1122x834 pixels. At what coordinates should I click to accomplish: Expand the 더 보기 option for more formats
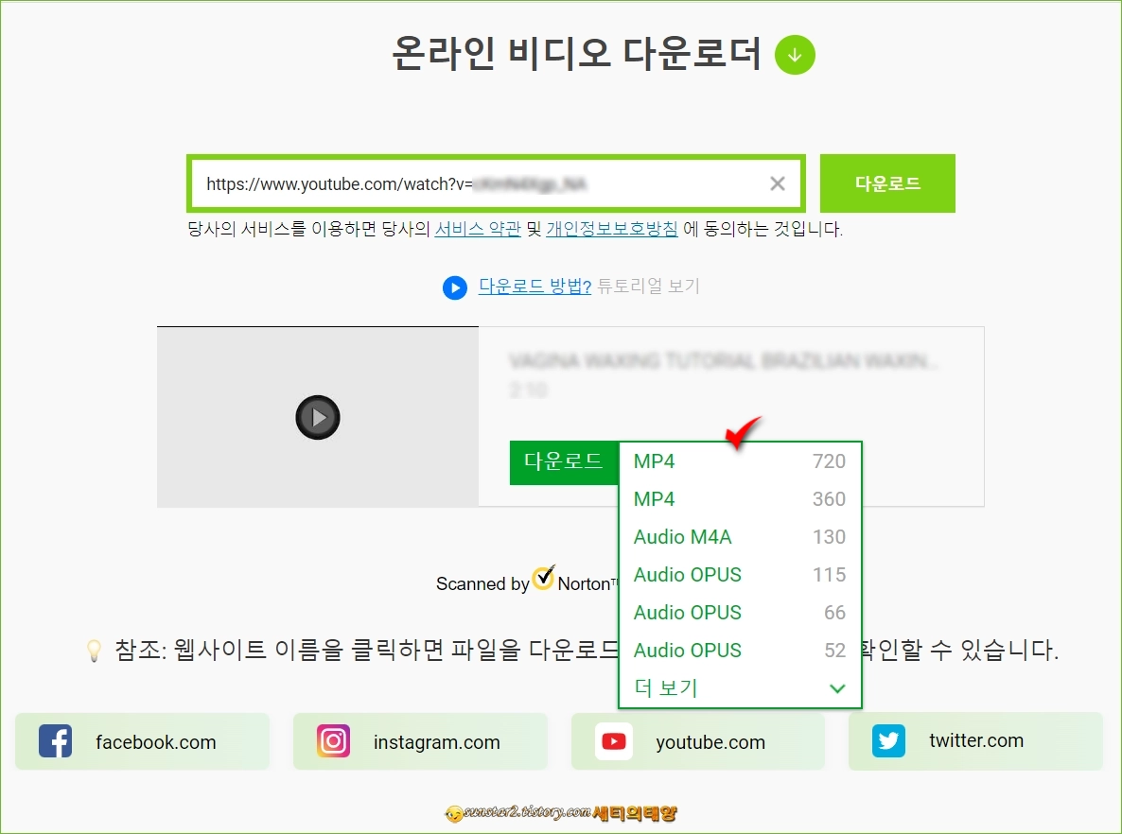pyautogui.click(x=665, y=687)
